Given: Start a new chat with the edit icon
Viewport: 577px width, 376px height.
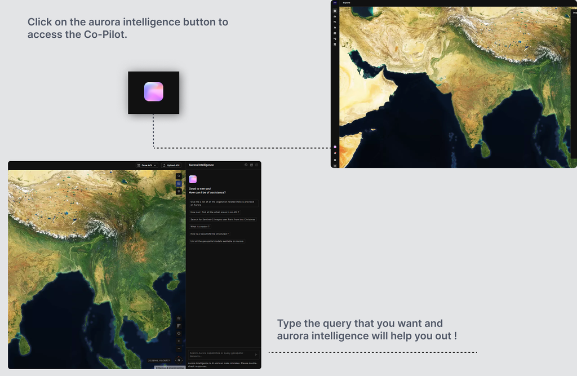Looking at the screenshot, I should 251,165.
